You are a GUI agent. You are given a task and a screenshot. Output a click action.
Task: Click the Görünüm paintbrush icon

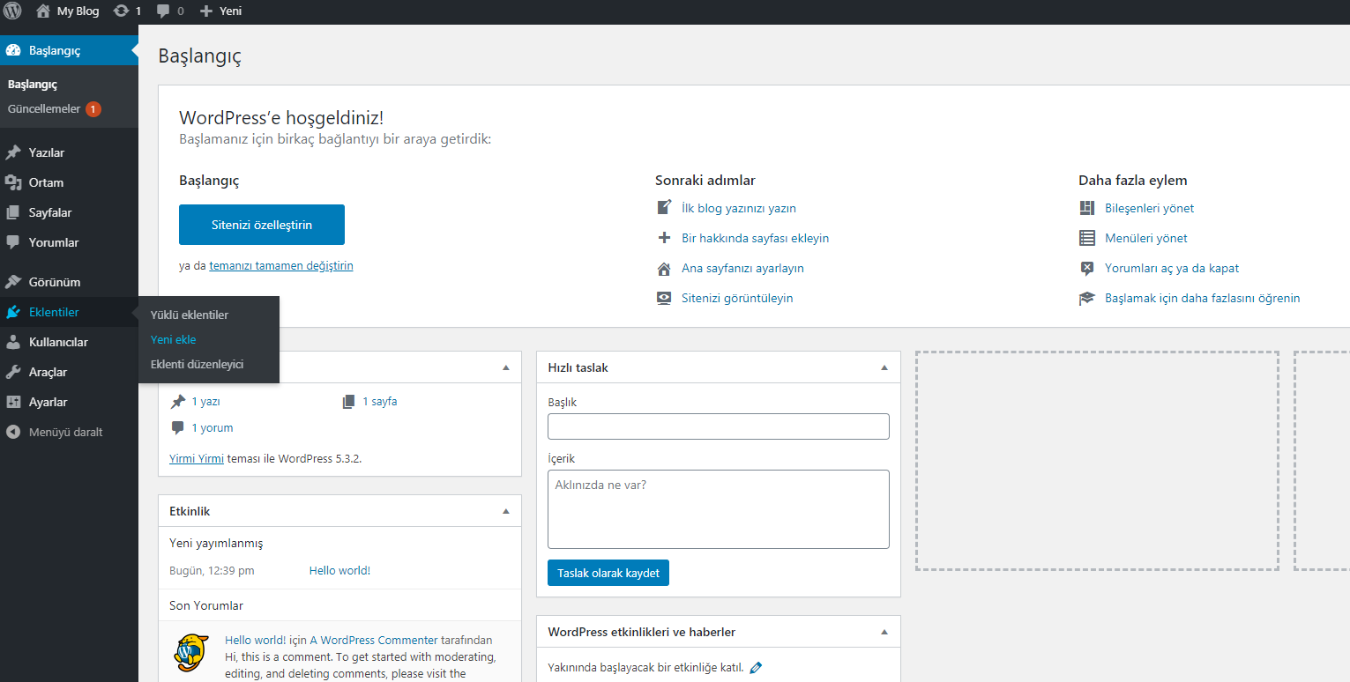point(13,282)
